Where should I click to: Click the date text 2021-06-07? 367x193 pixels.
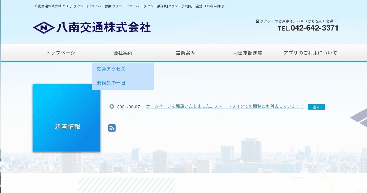pos(128,107)
